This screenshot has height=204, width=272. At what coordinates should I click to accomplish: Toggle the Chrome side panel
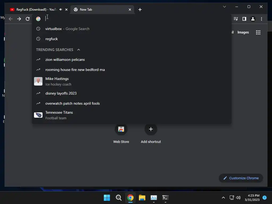pos(244,19)
